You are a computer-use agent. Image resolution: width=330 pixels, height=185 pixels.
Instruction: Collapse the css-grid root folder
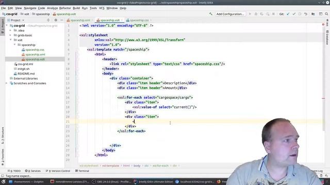pyautogui.click(x=7, y=26)
